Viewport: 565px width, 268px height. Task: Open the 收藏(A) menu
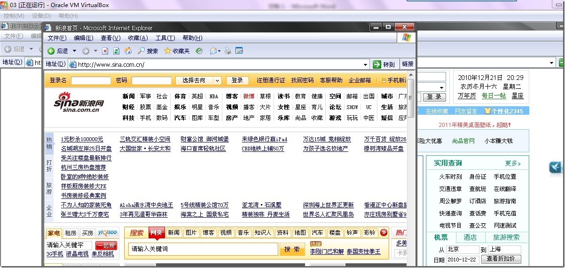[x=138, y=38]
